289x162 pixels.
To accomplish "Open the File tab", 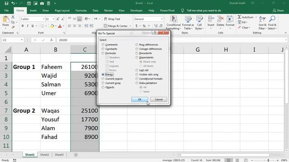I will [x=6, y=10].
